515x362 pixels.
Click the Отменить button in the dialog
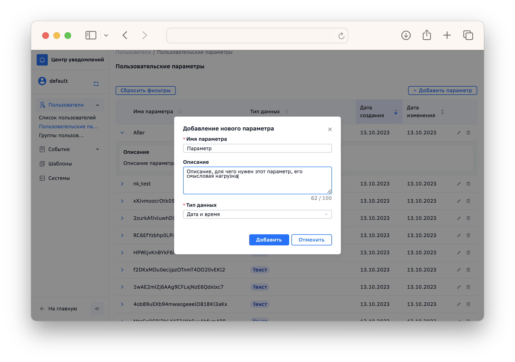(311, 240)
